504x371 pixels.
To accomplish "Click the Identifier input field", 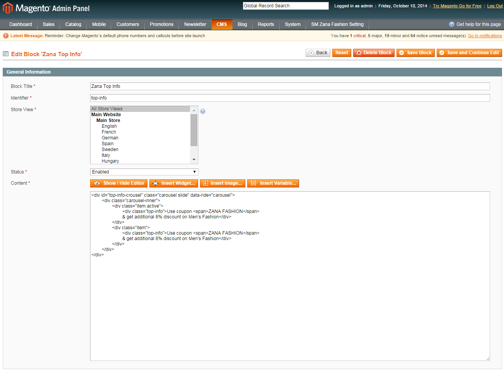I will click(290, 98).
